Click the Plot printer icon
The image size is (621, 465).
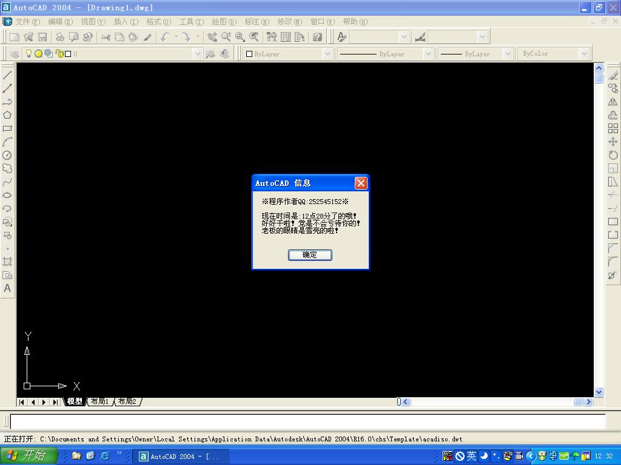[60, 37]
